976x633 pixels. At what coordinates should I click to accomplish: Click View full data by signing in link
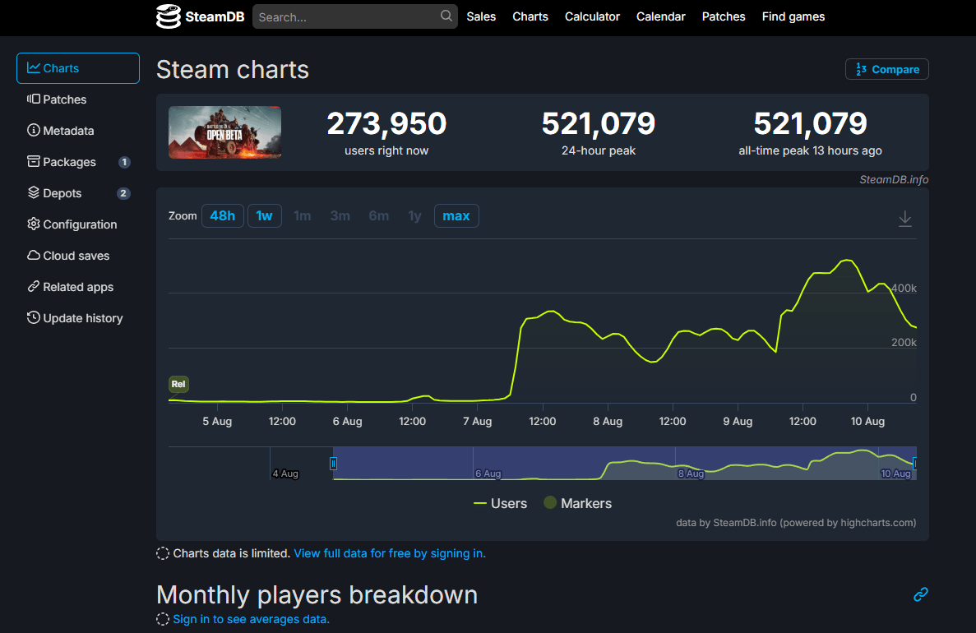(x=390, y=553)
